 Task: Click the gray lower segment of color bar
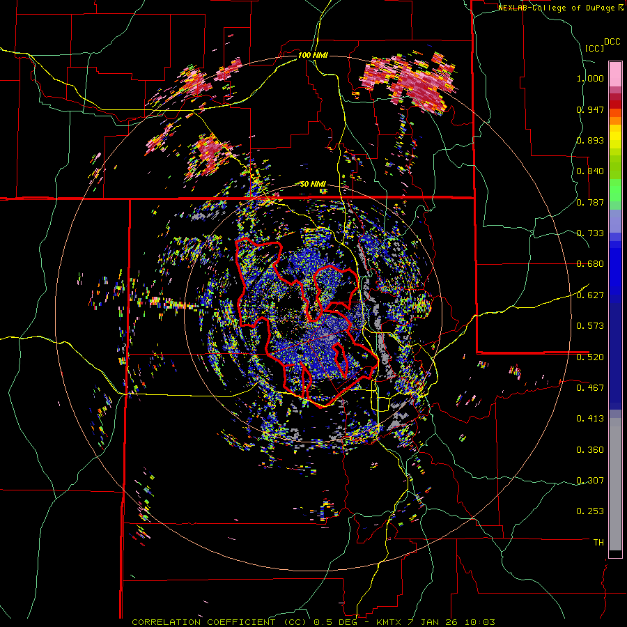pyautogui.click(x=615, y=484)
